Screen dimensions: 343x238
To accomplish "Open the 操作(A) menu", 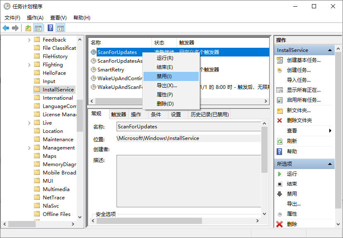I will click(x=35, y=18).
